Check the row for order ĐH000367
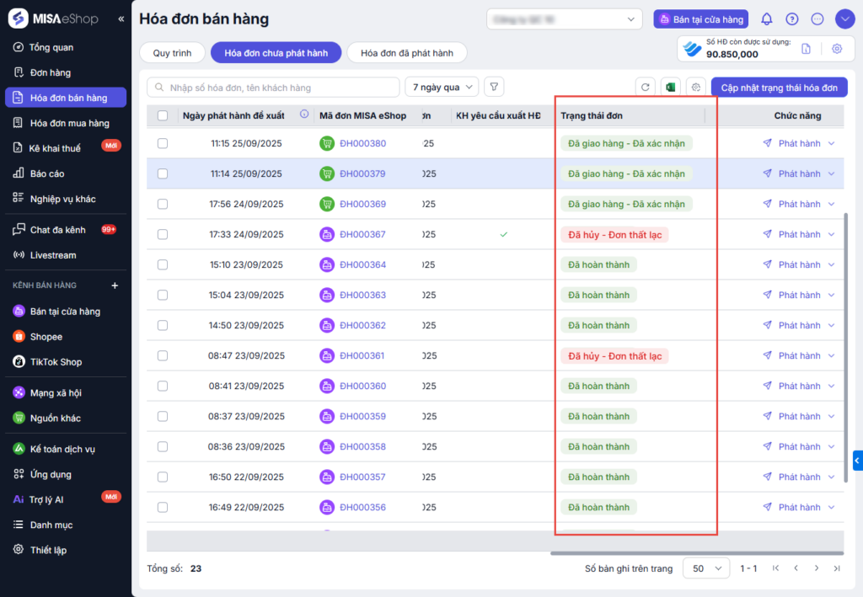The height and width of the screenshot is (597, 863). point(163,235)
